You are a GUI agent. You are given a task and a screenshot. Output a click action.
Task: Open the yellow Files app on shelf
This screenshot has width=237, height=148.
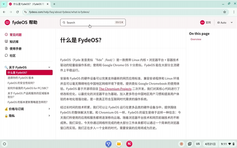click(119, 144)
